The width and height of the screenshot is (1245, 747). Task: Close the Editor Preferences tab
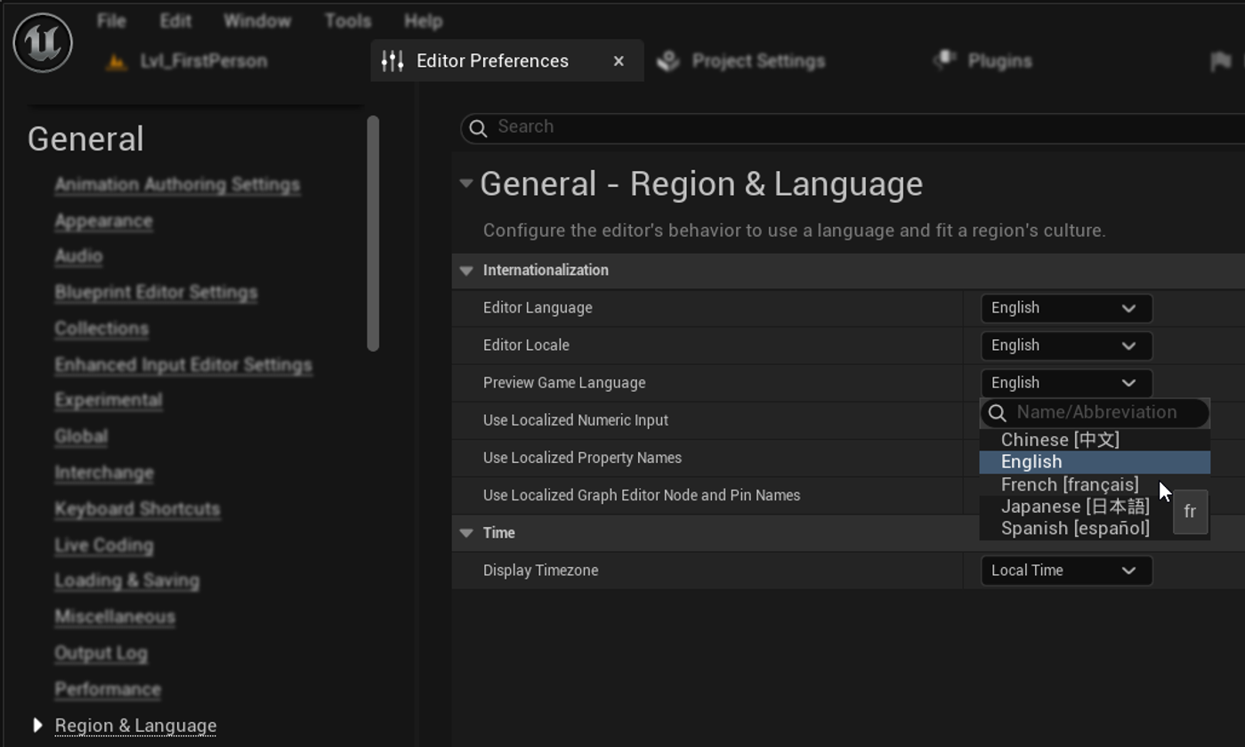(618, 61)
